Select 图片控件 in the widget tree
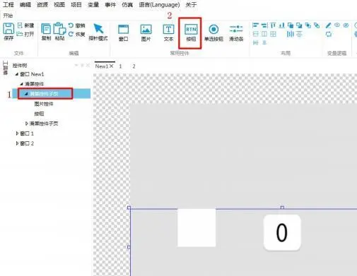 tap(44, 104)
